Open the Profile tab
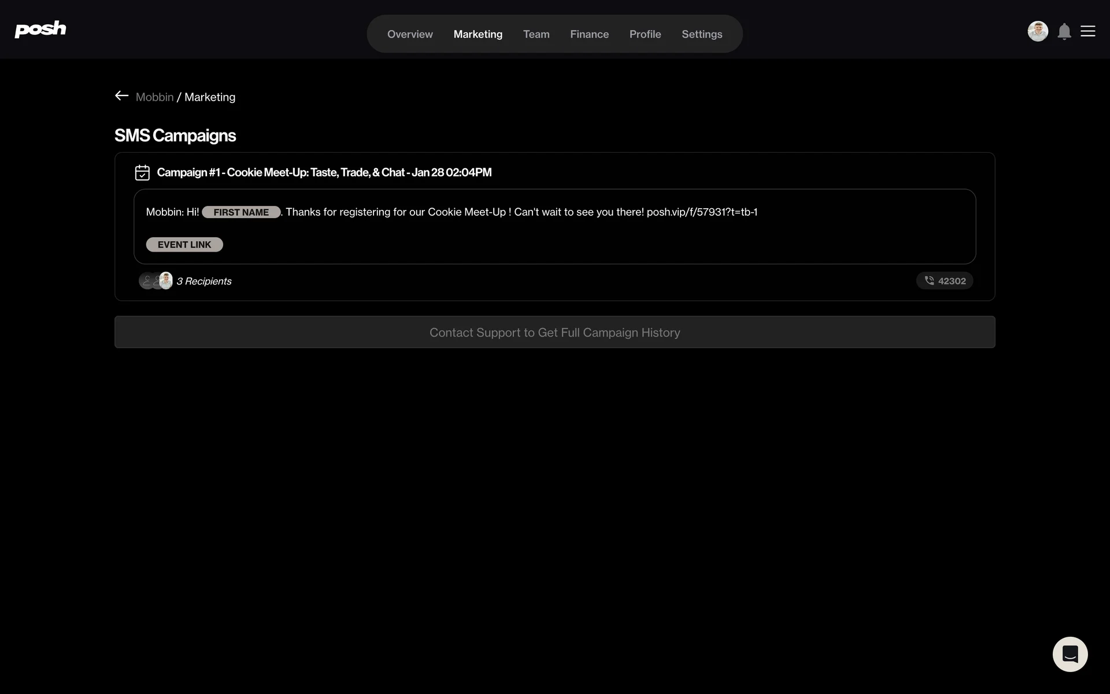This screenshot has width=1110, height=694. (x=645, y=34)
